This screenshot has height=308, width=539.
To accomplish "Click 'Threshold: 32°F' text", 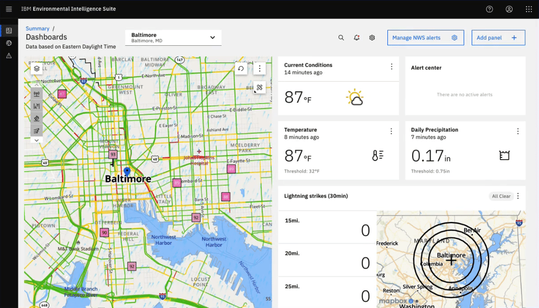I will tap(302, 171).
